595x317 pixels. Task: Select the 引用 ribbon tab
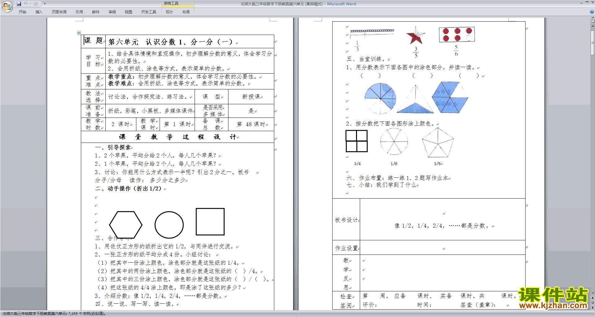click(79, 12)
